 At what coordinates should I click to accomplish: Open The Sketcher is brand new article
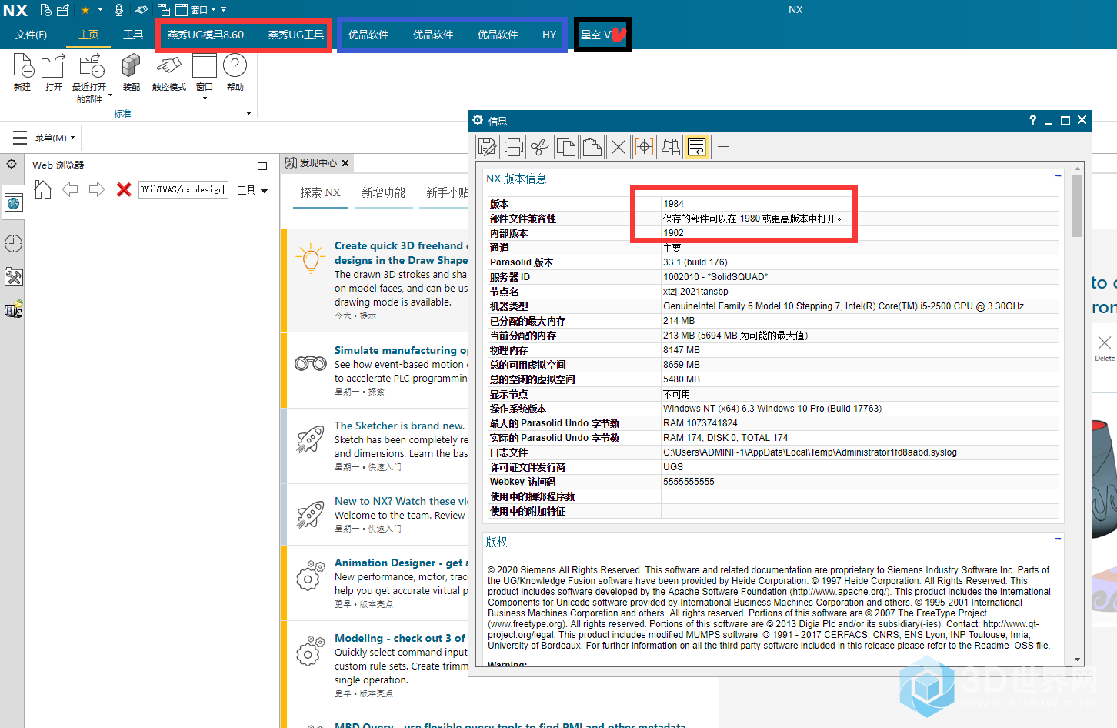399,426
